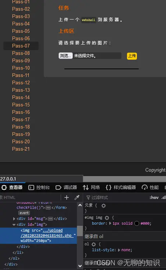The width and height of the screenshot is (166, 270).
Task: Toggle the :hov pseudo-class panel
Action: click(x=154, y=197)
